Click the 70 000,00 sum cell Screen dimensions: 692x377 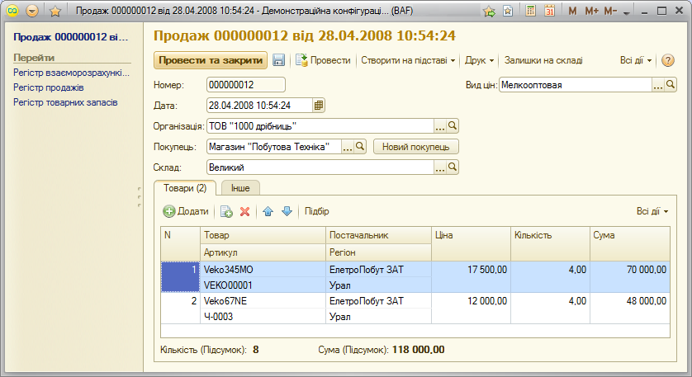(x=630, y=270)
